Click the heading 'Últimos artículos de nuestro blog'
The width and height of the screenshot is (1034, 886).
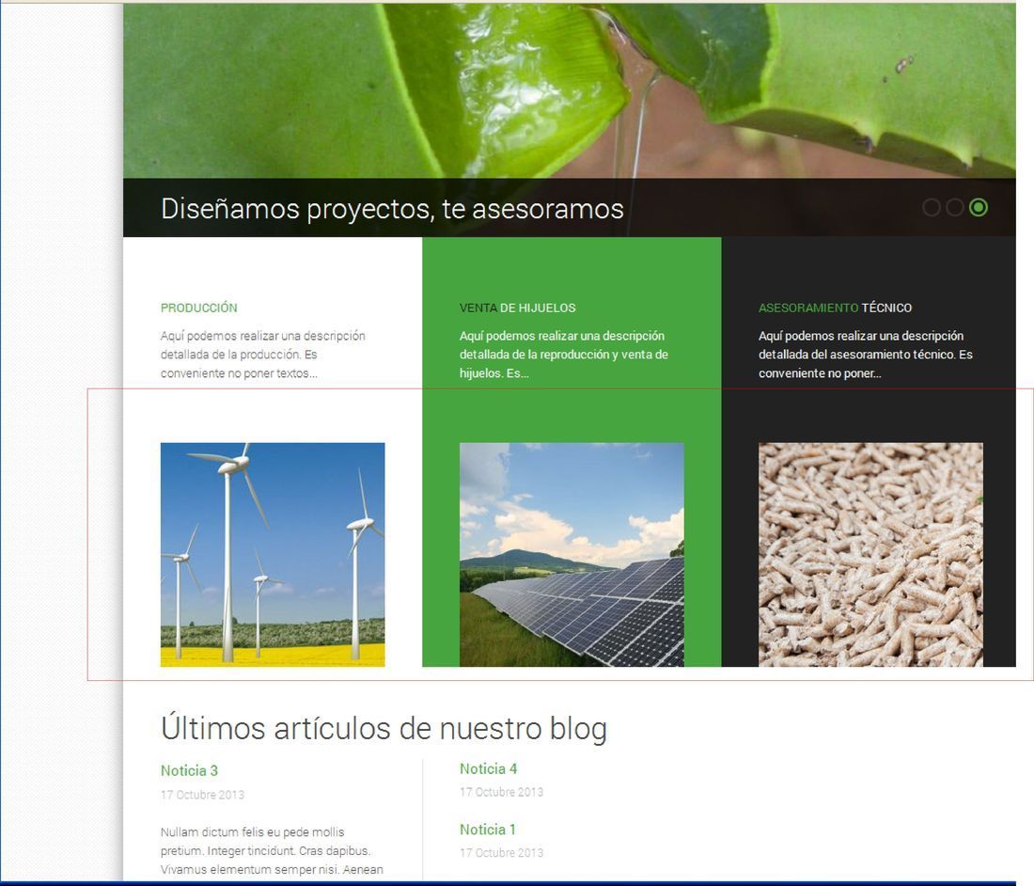[384, 728]
